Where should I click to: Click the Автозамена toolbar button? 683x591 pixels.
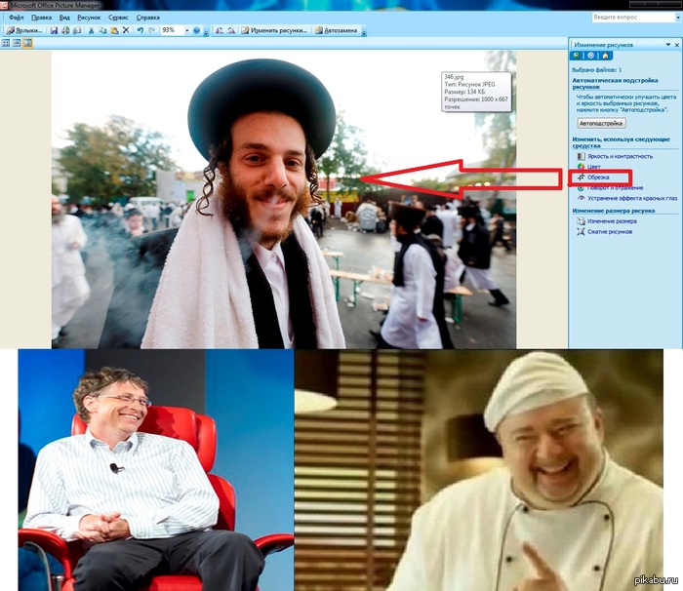point(337,30)
